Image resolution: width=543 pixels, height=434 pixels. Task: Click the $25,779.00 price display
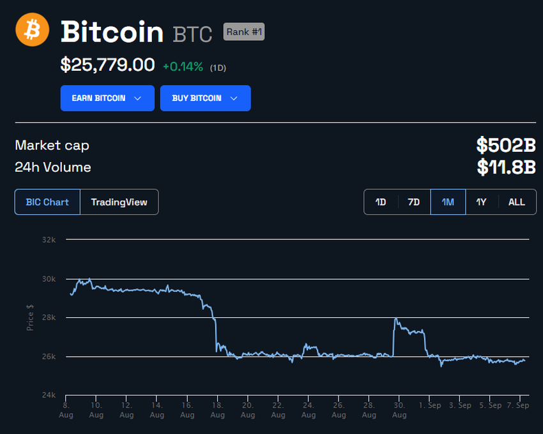pyautogui.click(x=106, y=64)
